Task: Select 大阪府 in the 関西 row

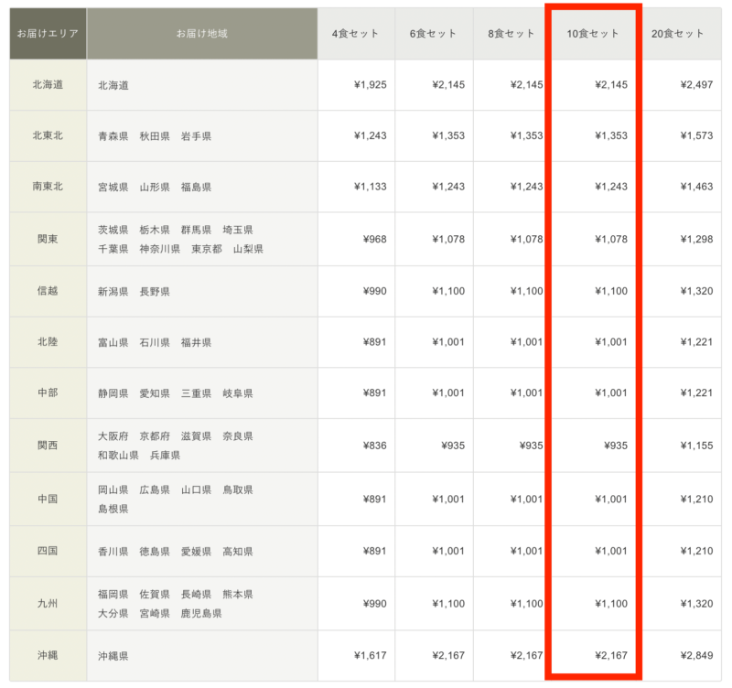Action: [x=113, y=436]
